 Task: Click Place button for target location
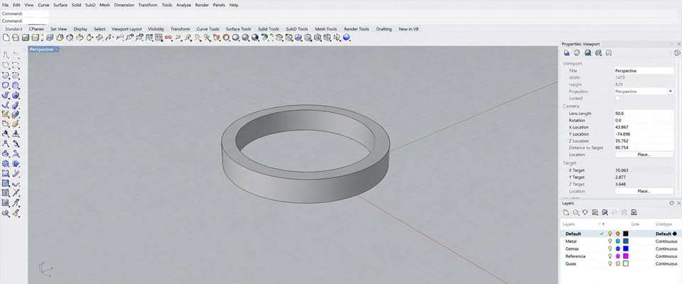644,191
